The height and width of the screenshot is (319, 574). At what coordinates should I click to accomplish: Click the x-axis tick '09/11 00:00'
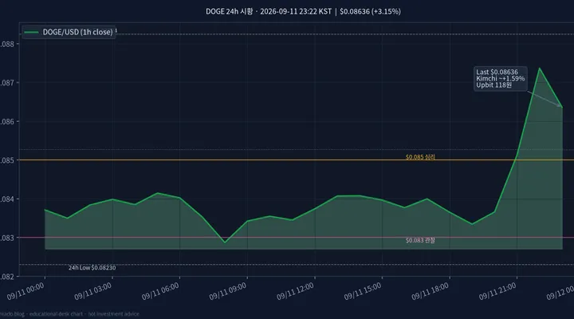26,292
